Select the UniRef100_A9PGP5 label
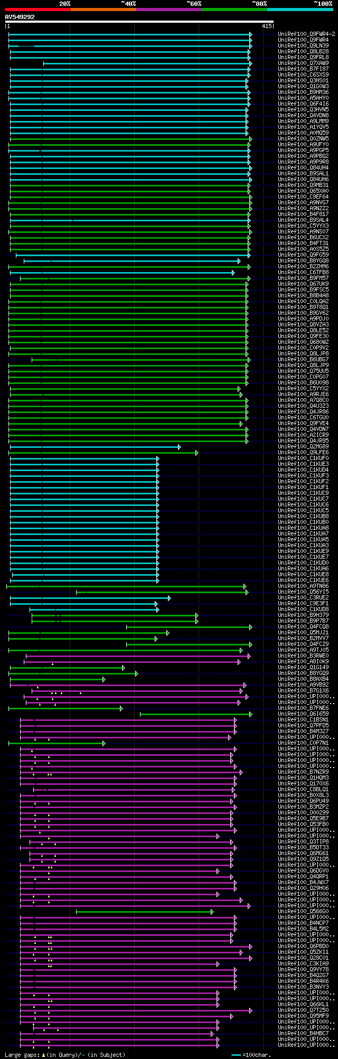 tap(304, 150)
